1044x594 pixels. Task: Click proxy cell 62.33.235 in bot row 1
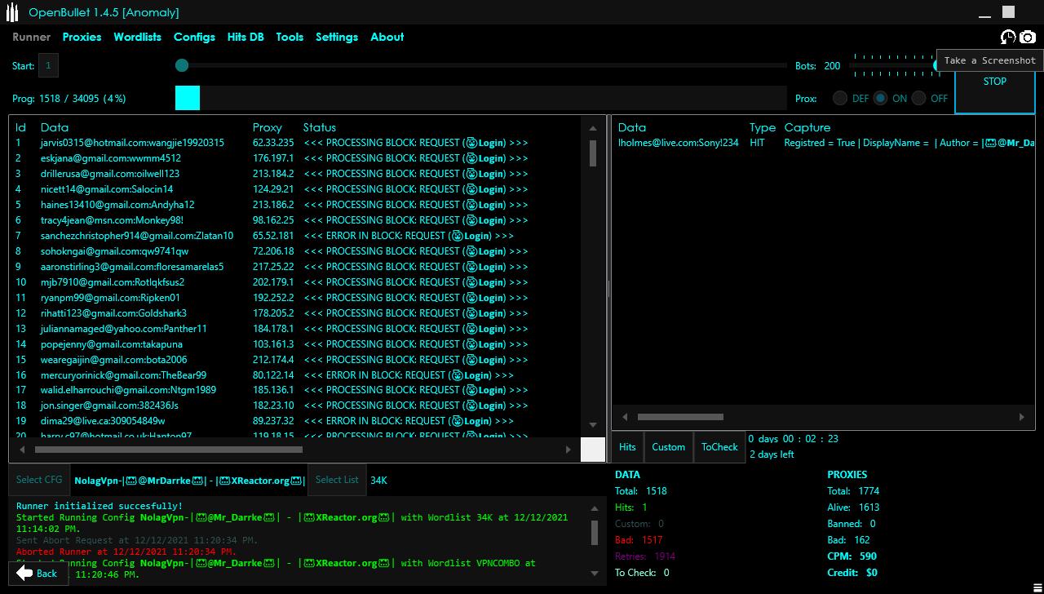click(273, 143)
